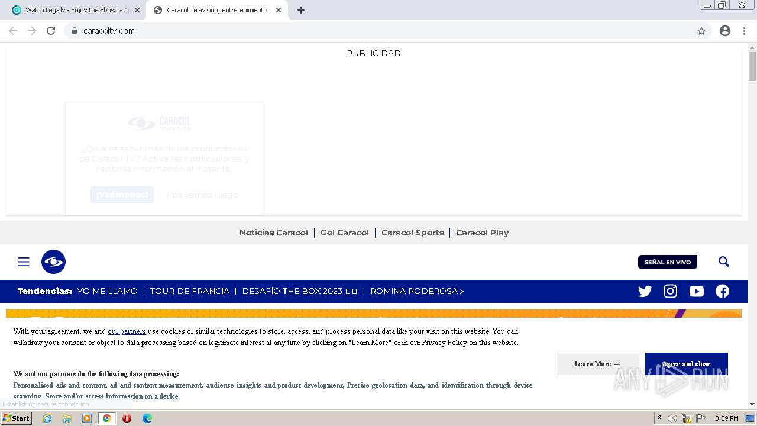Switch to the Watch Legally tab
This screenshot has width=757, height=426.
[x=76, y=10]
